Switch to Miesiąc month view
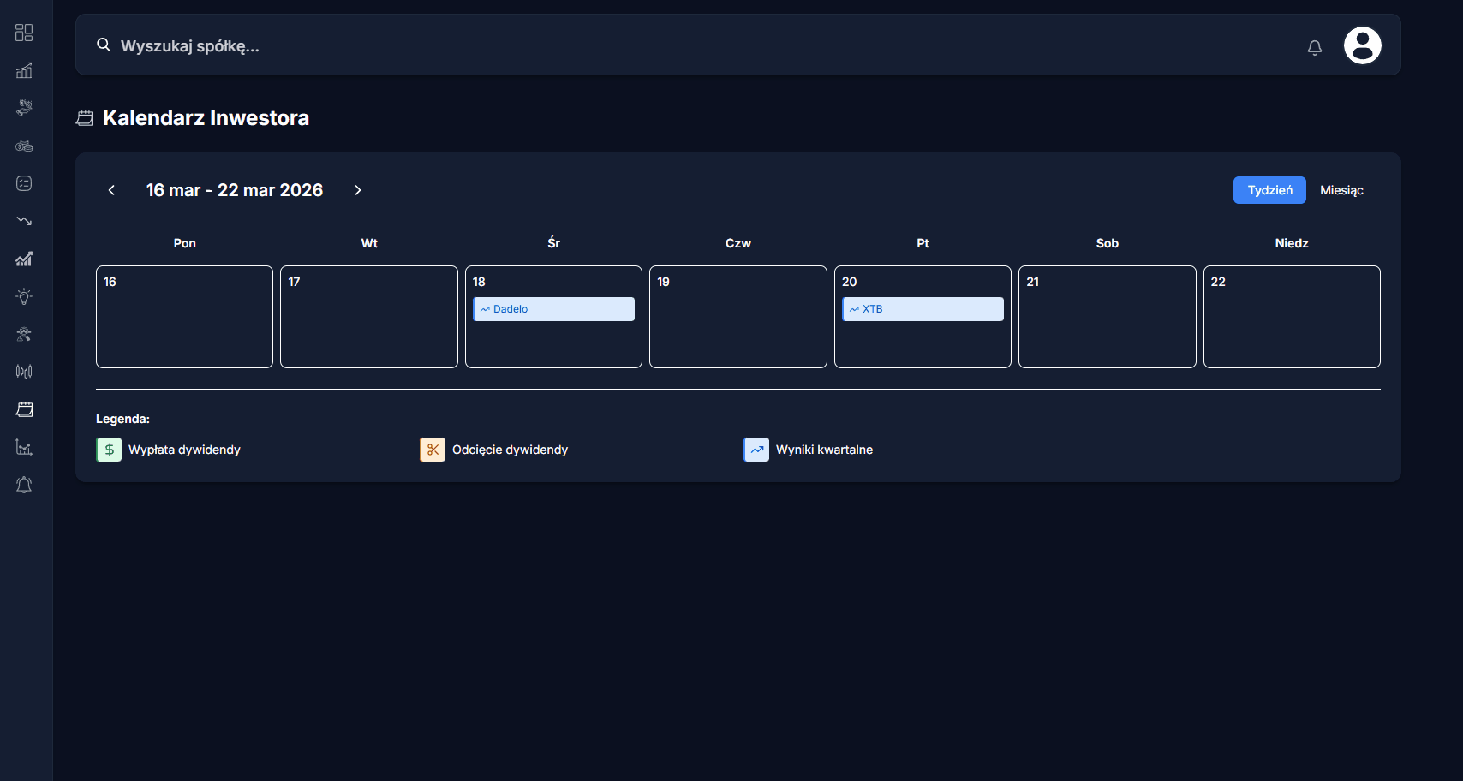 pos(1341,190)
